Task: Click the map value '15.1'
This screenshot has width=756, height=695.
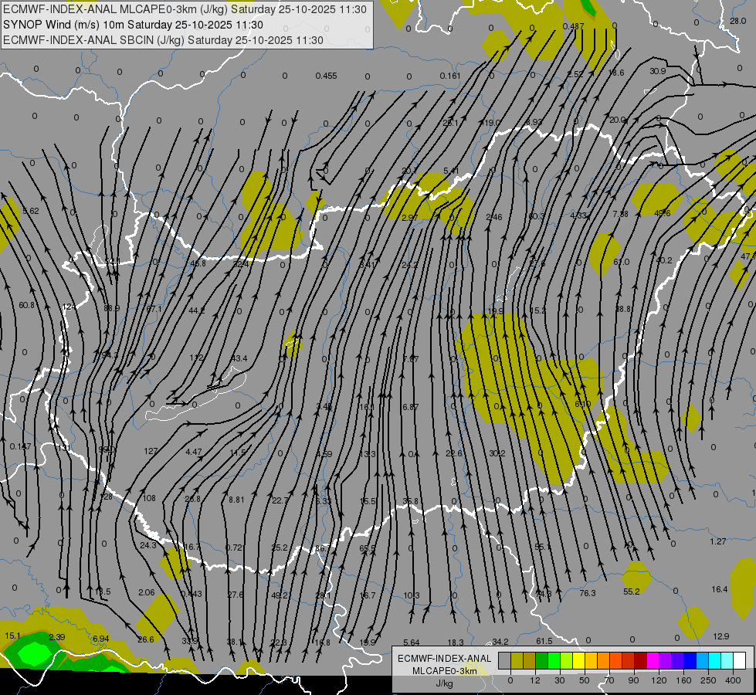Action: point(12,636)
